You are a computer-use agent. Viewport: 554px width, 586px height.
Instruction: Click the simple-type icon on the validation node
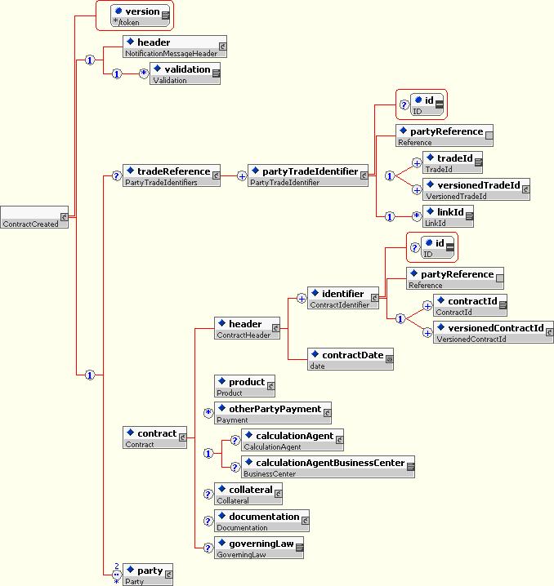point(216,74)
